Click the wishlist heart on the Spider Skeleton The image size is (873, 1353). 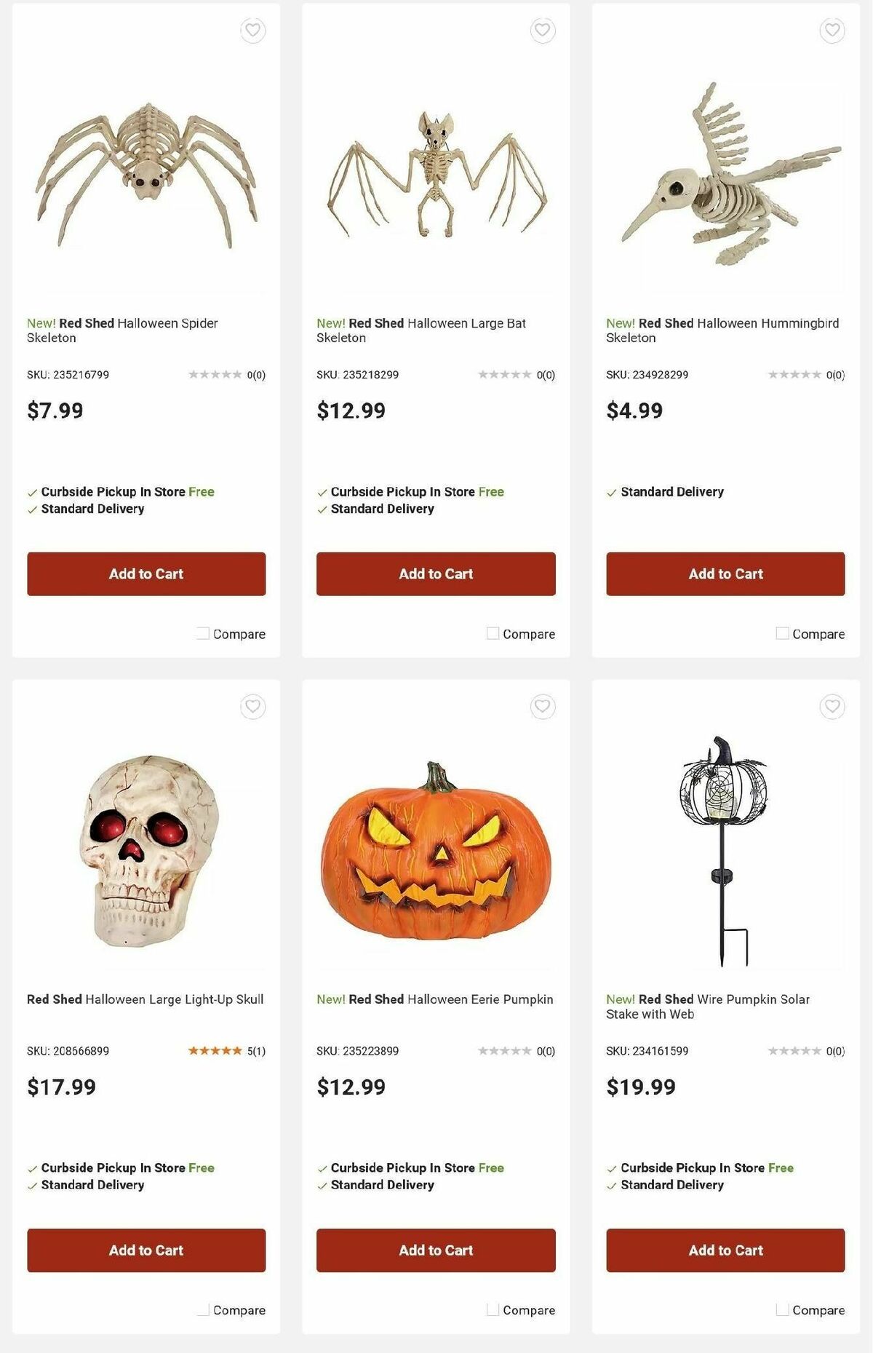251,31
